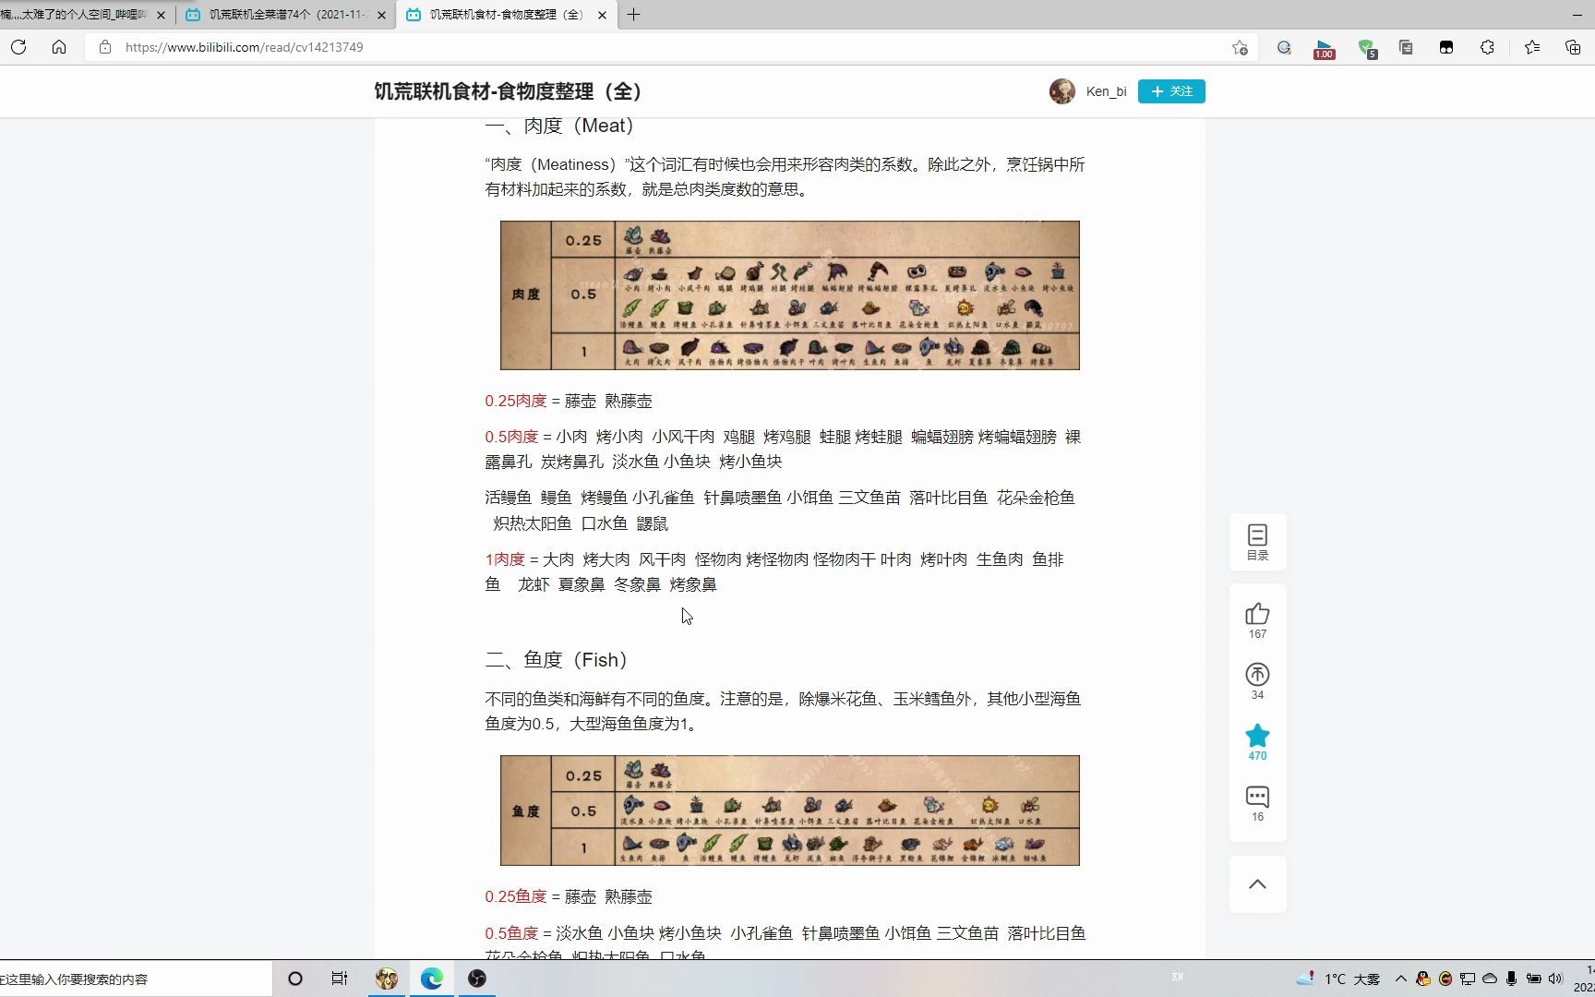
Task: Click the article title 饥荒联机食材-食物度整理（全）
Action: [x=508, y=91]
